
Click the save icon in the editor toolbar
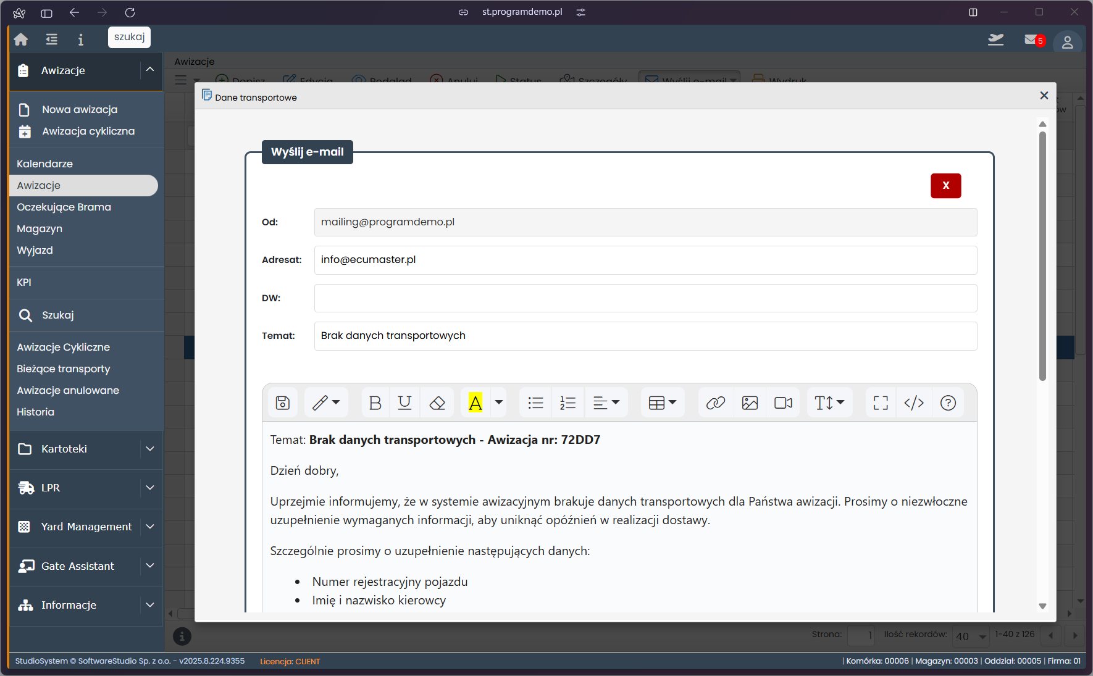[282, 403]
